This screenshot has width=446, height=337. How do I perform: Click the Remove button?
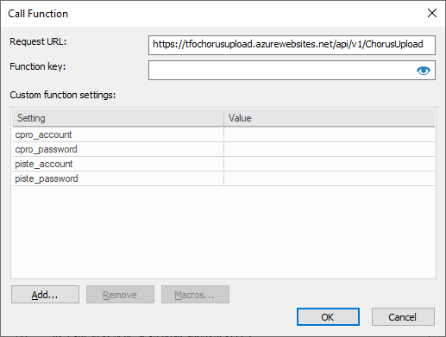click(120, 295)
